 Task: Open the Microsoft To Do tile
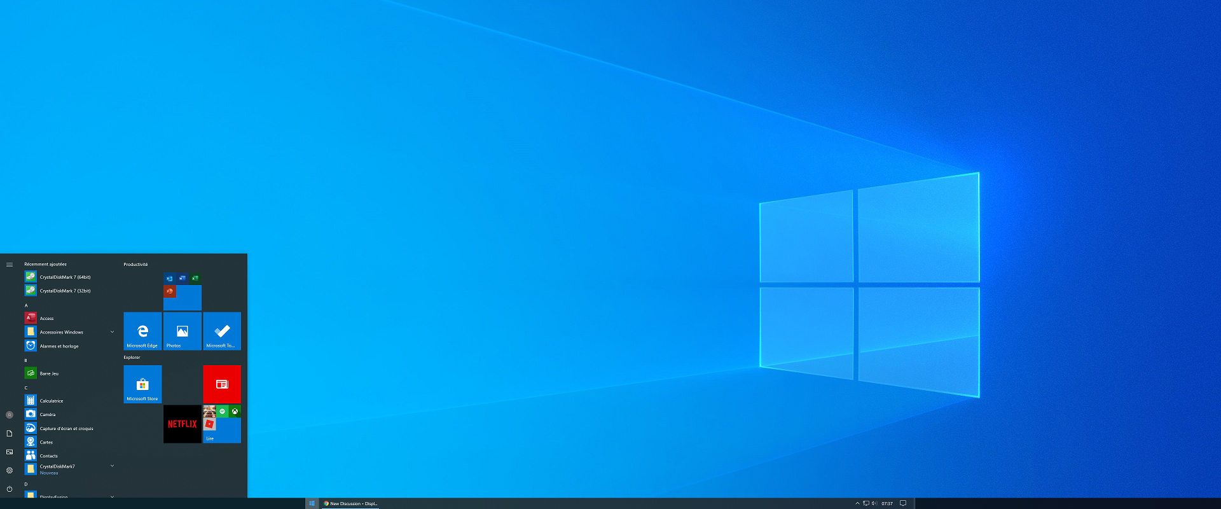[x=222, y=331]
